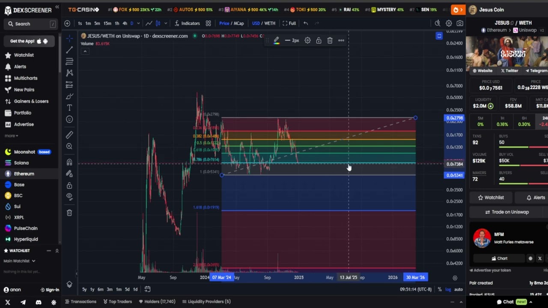Open the Top Traders tab

pos(118,302)
